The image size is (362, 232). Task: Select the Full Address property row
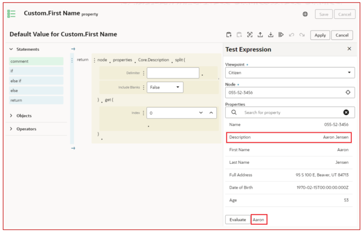pyautogui.click(x=289, y=175)
